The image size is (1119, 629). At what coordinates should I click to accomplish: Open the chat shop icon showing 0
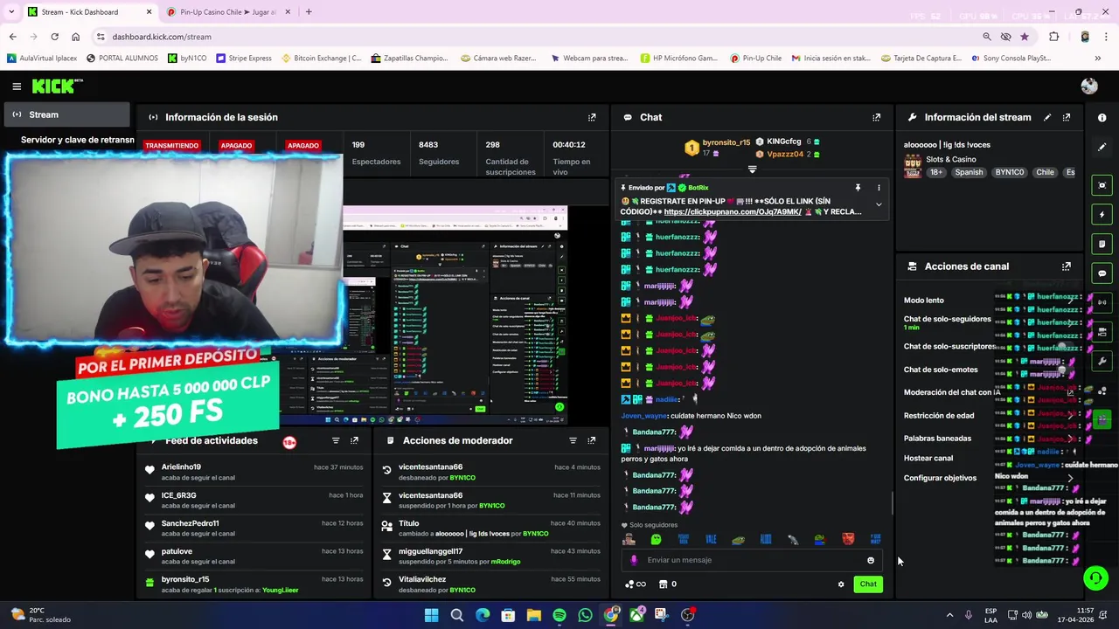[x=667, y=584]
